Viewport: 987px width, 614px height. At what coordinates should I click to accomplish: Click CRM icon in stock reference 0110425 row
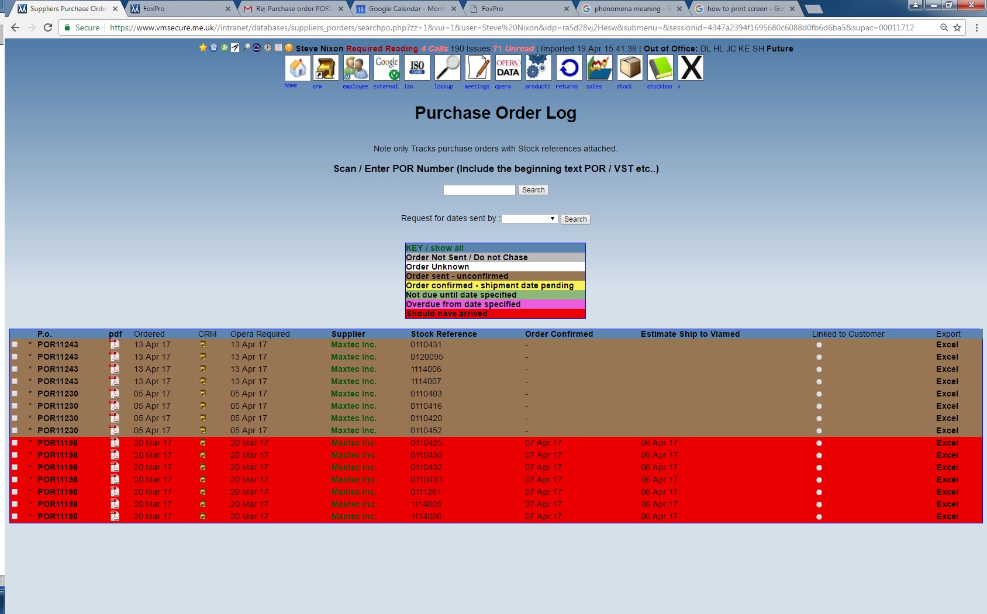pos(203,443)
